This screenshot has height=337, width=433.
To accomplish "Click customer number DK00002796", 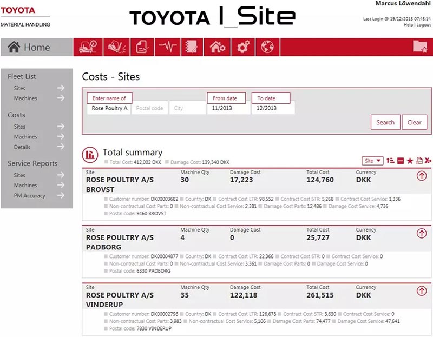I will tap(165, 314).
